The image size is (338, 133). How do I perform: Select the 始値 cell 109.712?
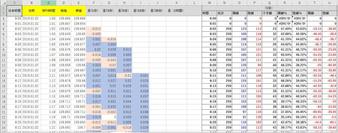click(x=64, y=107)
